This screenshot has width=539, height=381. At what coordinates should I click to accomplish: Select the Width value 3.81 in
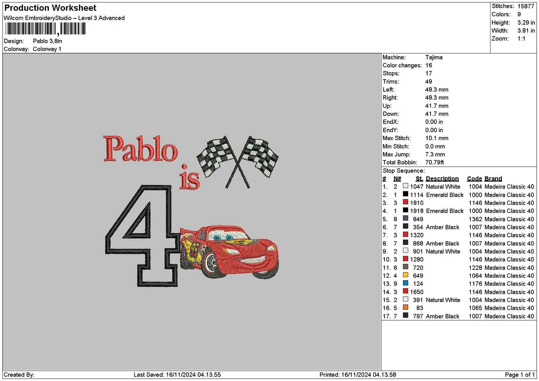pyautogui.click(x=526, y=31)
